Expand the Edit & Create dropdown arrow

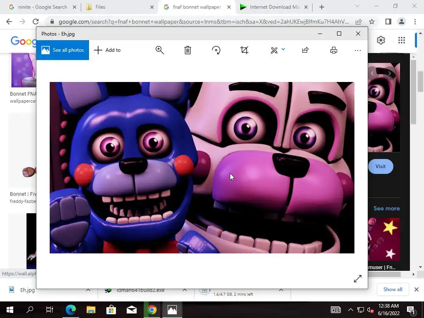[x=283, y=49]
